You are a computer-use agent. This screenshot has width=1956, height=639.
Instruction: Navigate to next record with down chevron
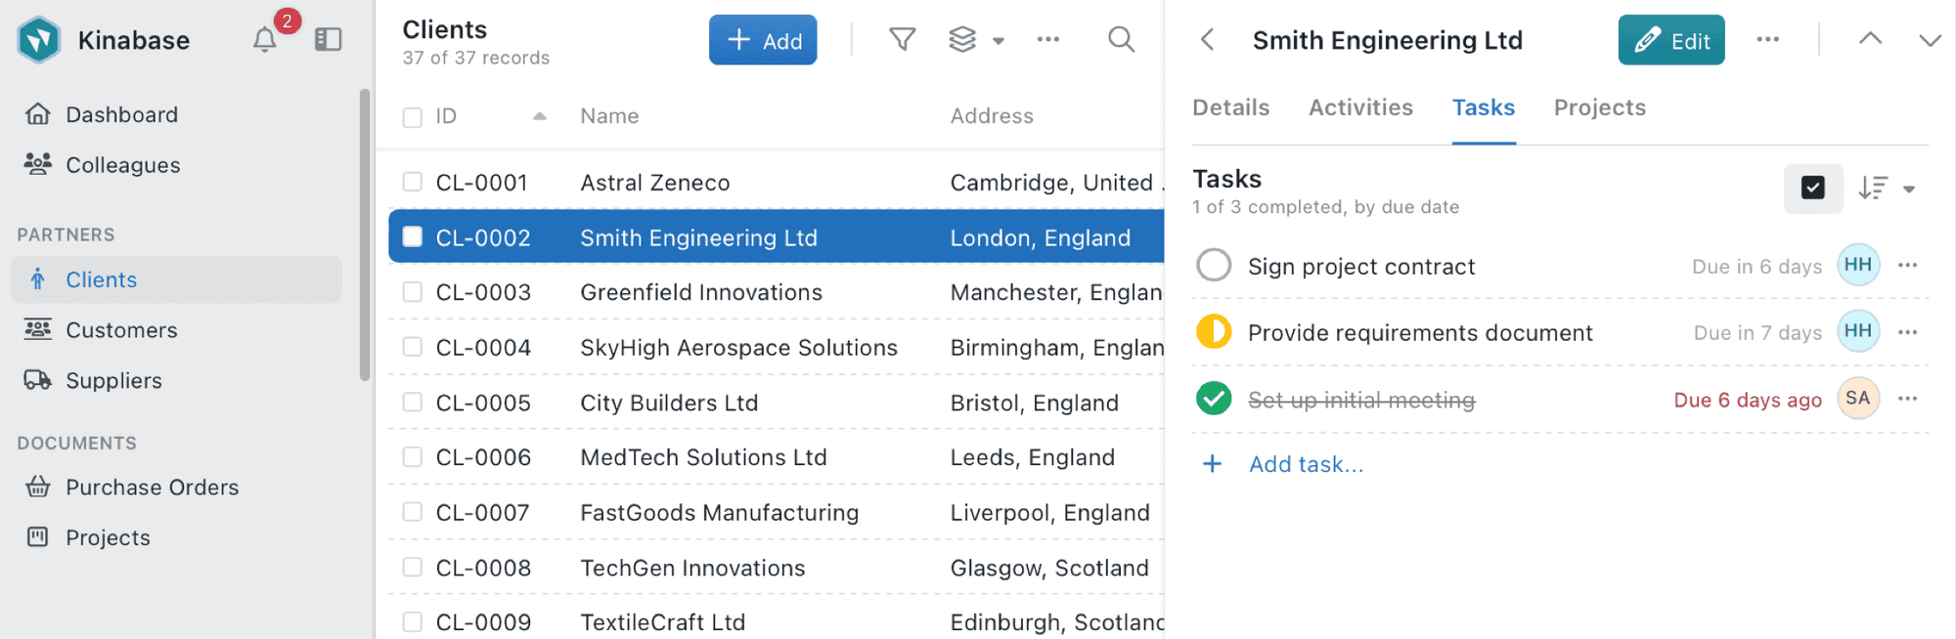pos(1929,40)
